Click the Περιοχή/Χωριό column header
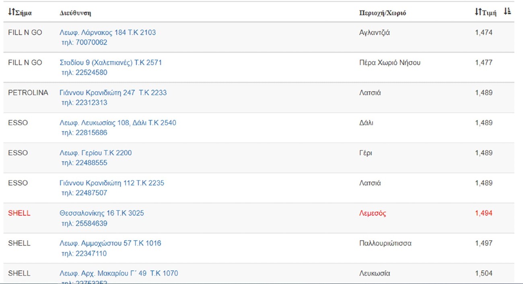Viewport: 523px width, 284px height. tap(382, 13)
